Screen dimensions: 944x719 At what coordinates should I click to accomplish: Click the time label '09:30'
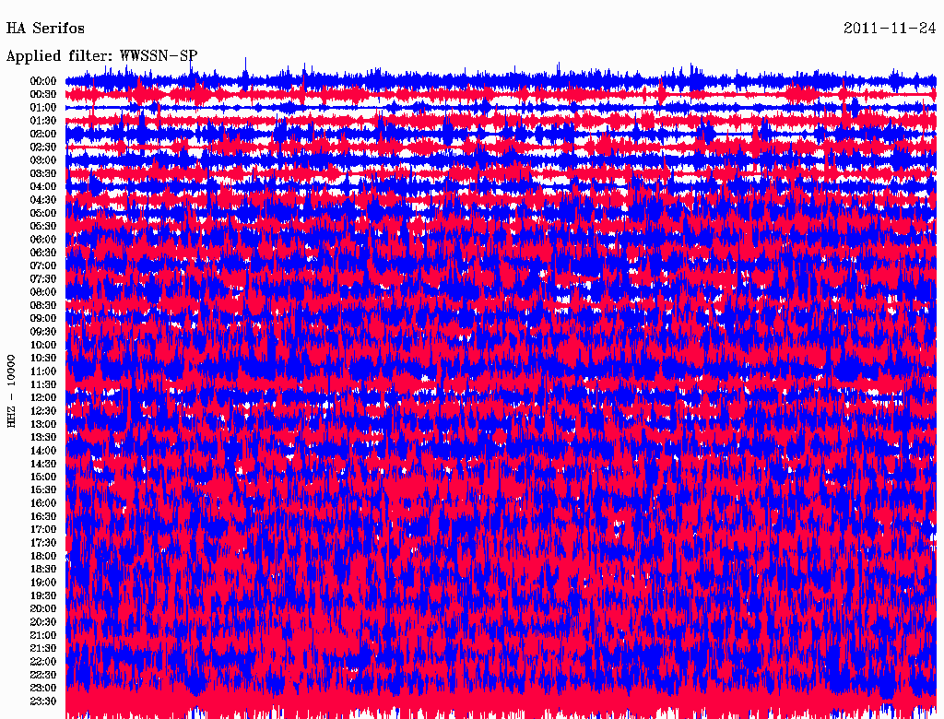point(43,332)
